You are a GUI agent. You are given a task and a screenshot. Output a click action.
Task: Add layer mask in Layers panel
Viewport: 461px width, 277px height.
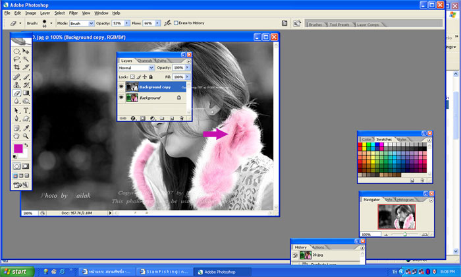click(x=143, y=118)
